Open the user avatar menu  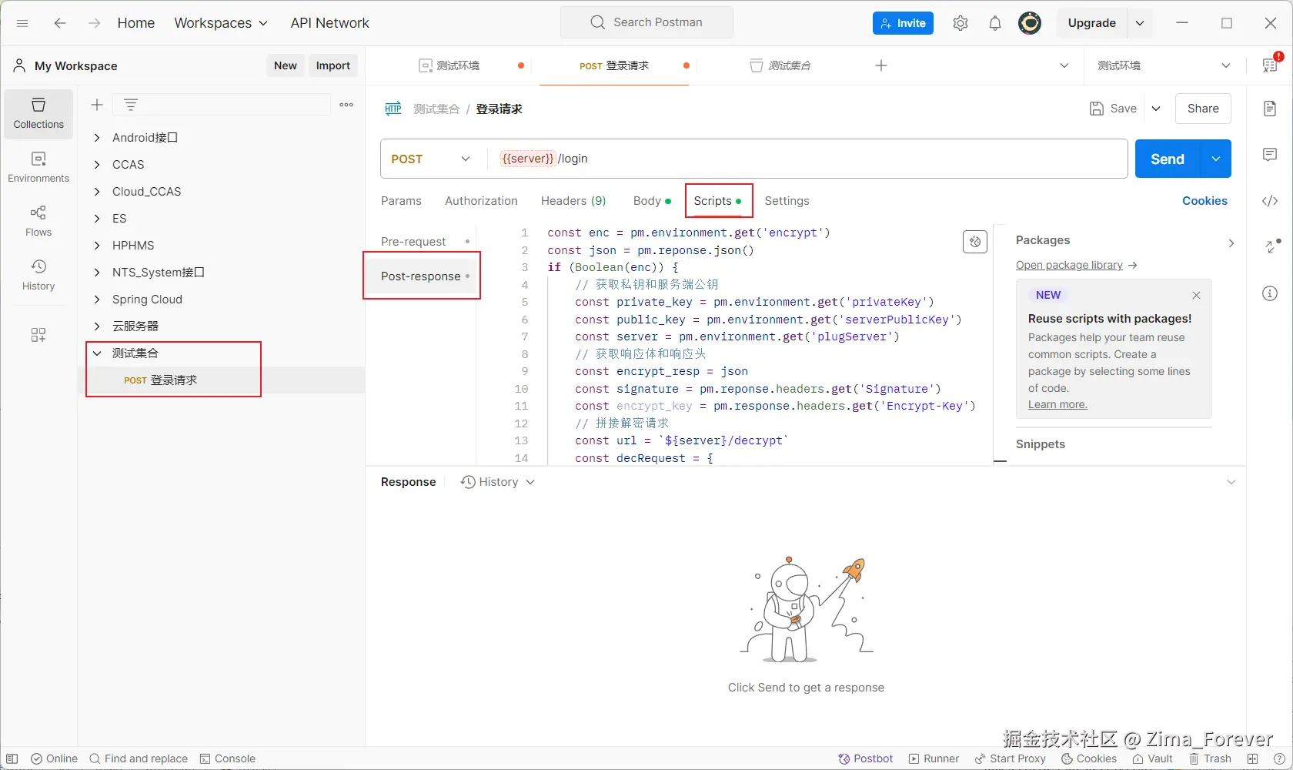tap(1030, 23)
